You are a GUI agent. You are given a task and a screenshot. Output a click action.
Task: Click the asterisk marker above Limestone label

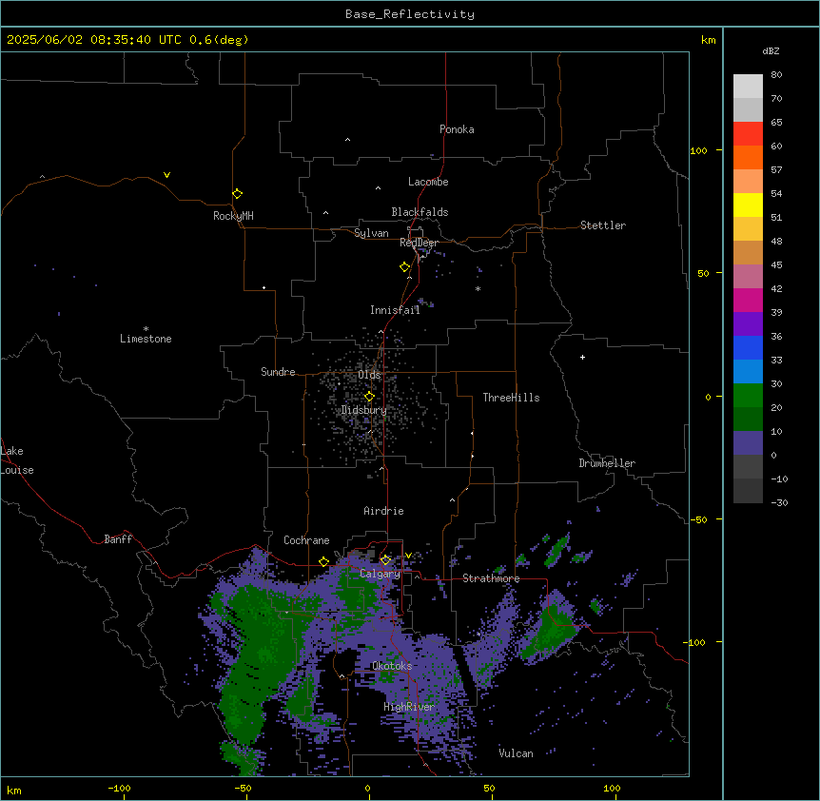[146, 329]
